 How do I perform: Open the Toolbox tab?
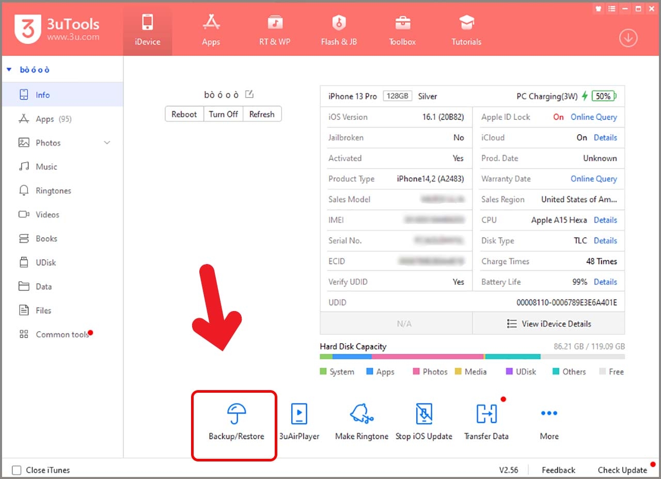(402, 29)
